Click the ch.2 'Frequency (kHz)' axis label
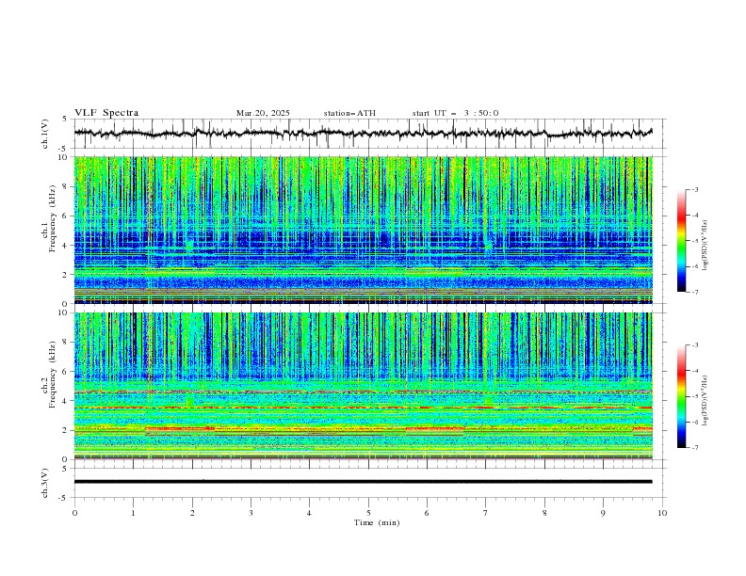 click(x=54, y=375)
